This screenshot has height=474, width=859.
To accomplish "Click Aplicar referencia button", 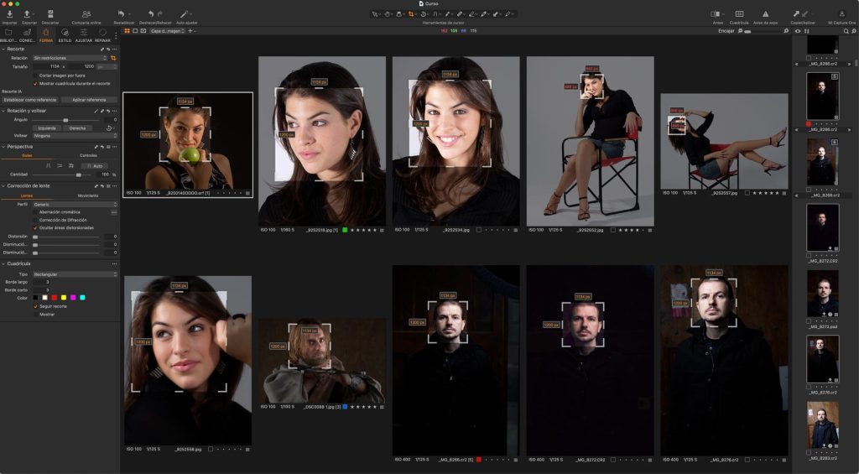I will pyautogui.click(x=89, y=100).
